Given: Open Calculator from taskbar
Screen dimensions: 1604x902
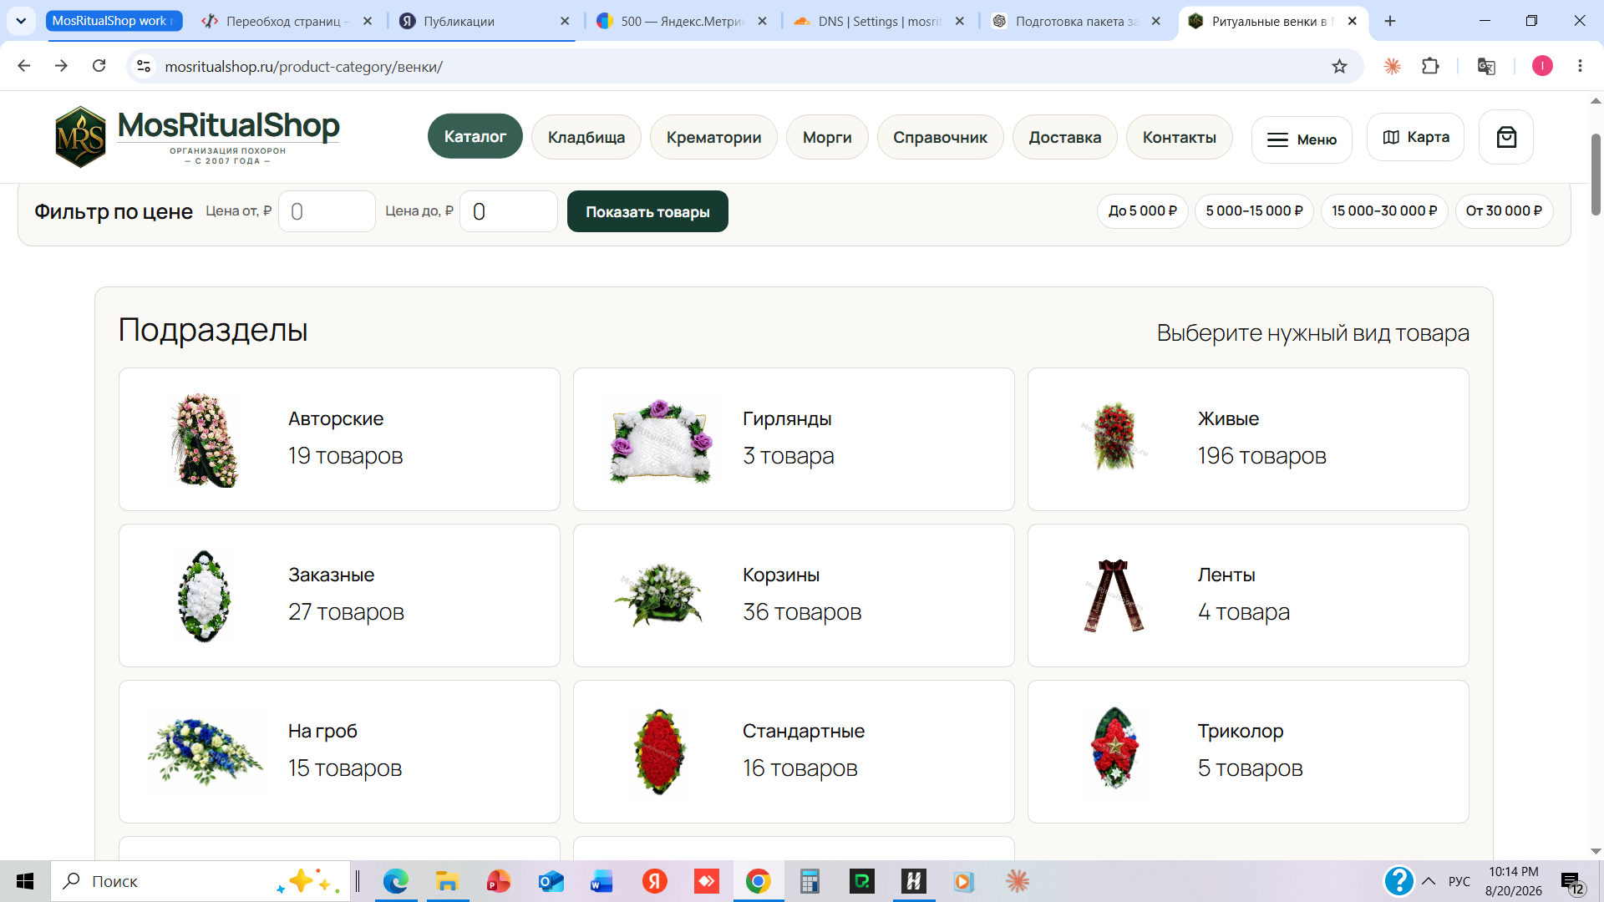Looking at the screenshot, I should tap(810, 881).
